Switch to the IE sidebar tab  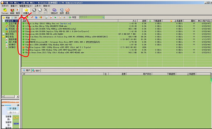(x=14, y=18)
